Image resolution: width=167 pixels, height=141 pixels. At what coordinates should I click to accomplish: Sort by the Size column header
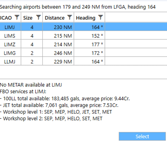tap(28, 18)
